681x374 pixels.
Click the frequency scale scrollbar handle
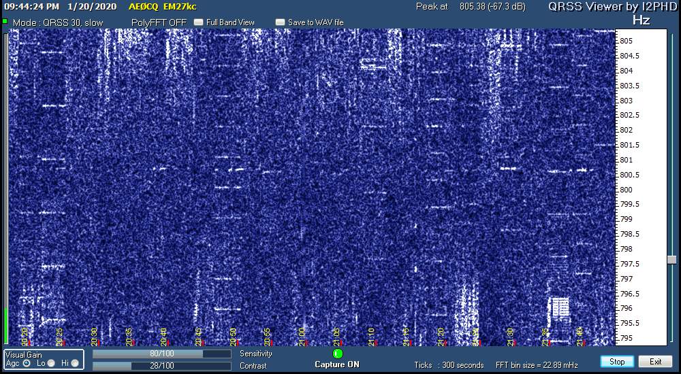(x=671, y=260)
